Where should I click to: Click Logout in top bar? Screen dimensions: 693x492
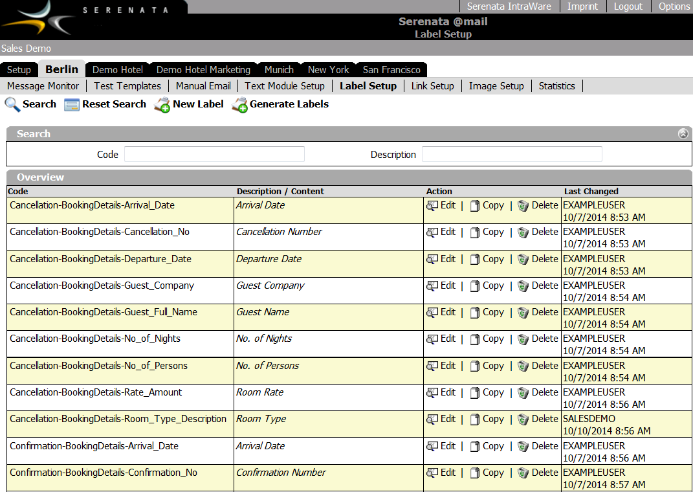628,6
